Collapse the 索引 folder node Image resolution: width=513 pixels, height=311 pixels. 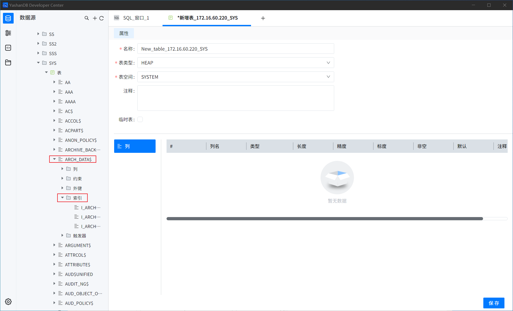click(x=62, y=198)
